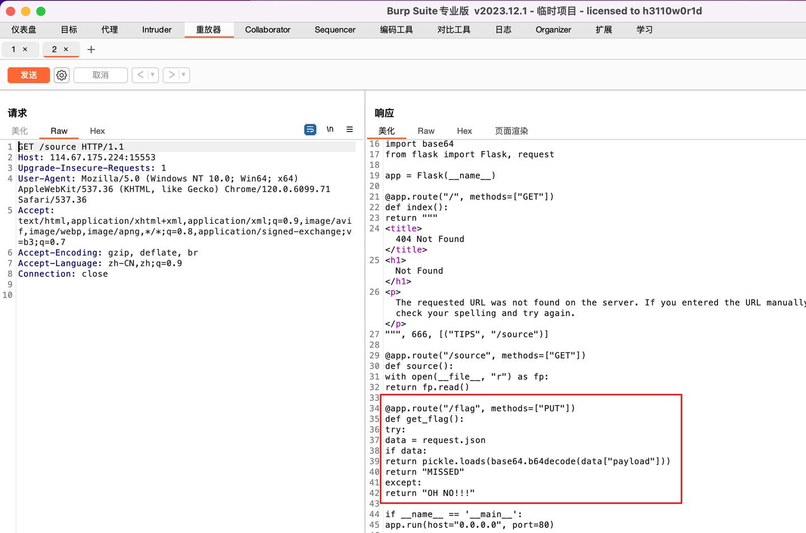Open the 页面渲染 response tab
Screen dimensions: 806x533
click(511, 131)
